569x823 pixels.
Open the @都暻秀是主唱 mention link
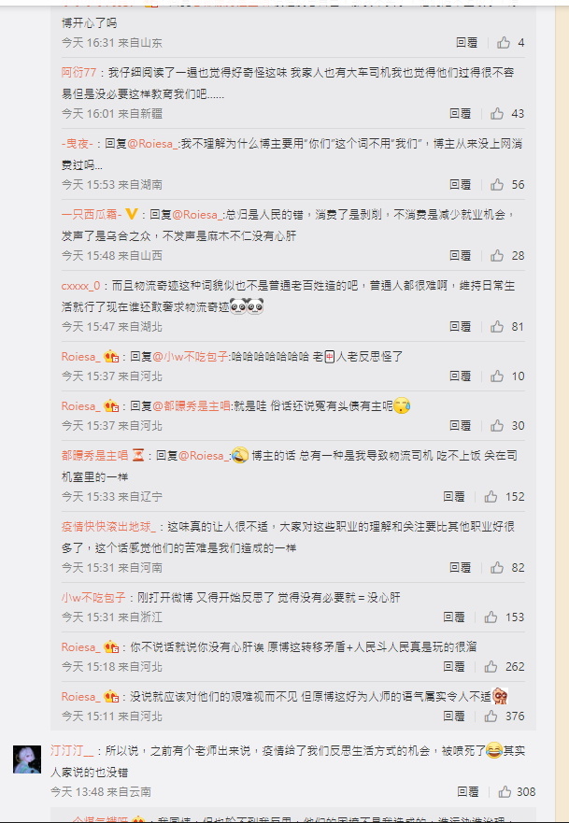point(191,405)
